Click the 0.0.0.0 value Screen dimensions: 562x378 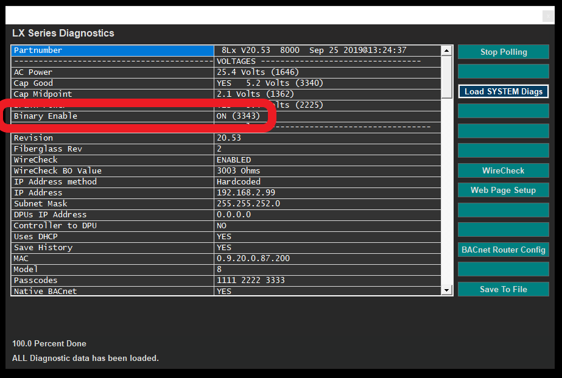pyautogui.click(x=234, y=215)
